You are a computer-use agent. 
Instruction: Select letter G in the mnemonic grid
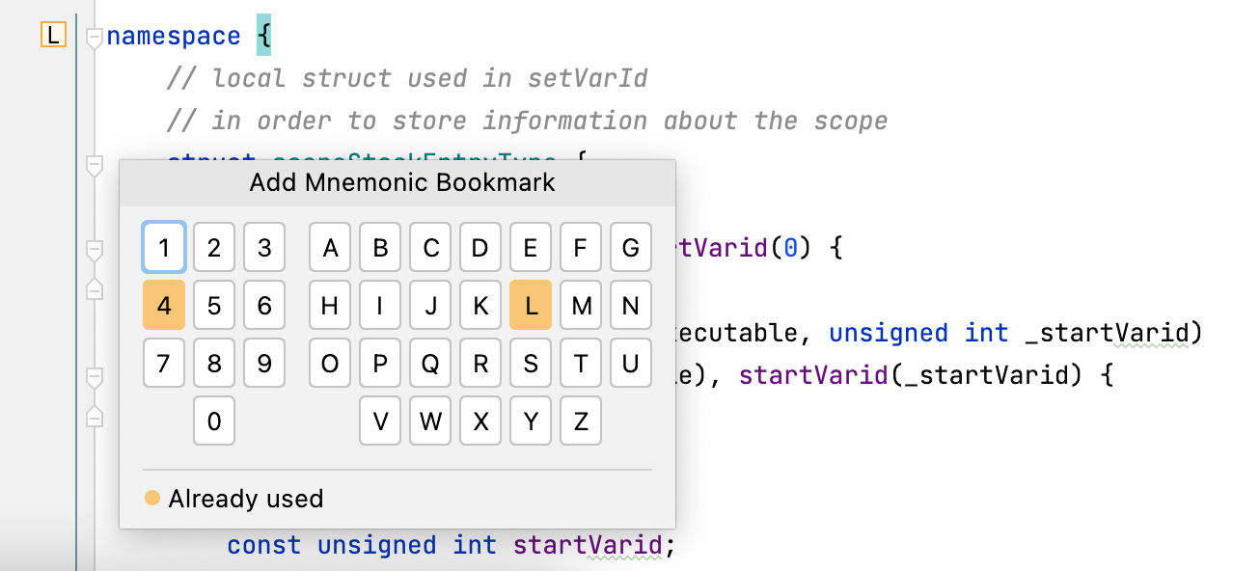[x=630, y=247]
